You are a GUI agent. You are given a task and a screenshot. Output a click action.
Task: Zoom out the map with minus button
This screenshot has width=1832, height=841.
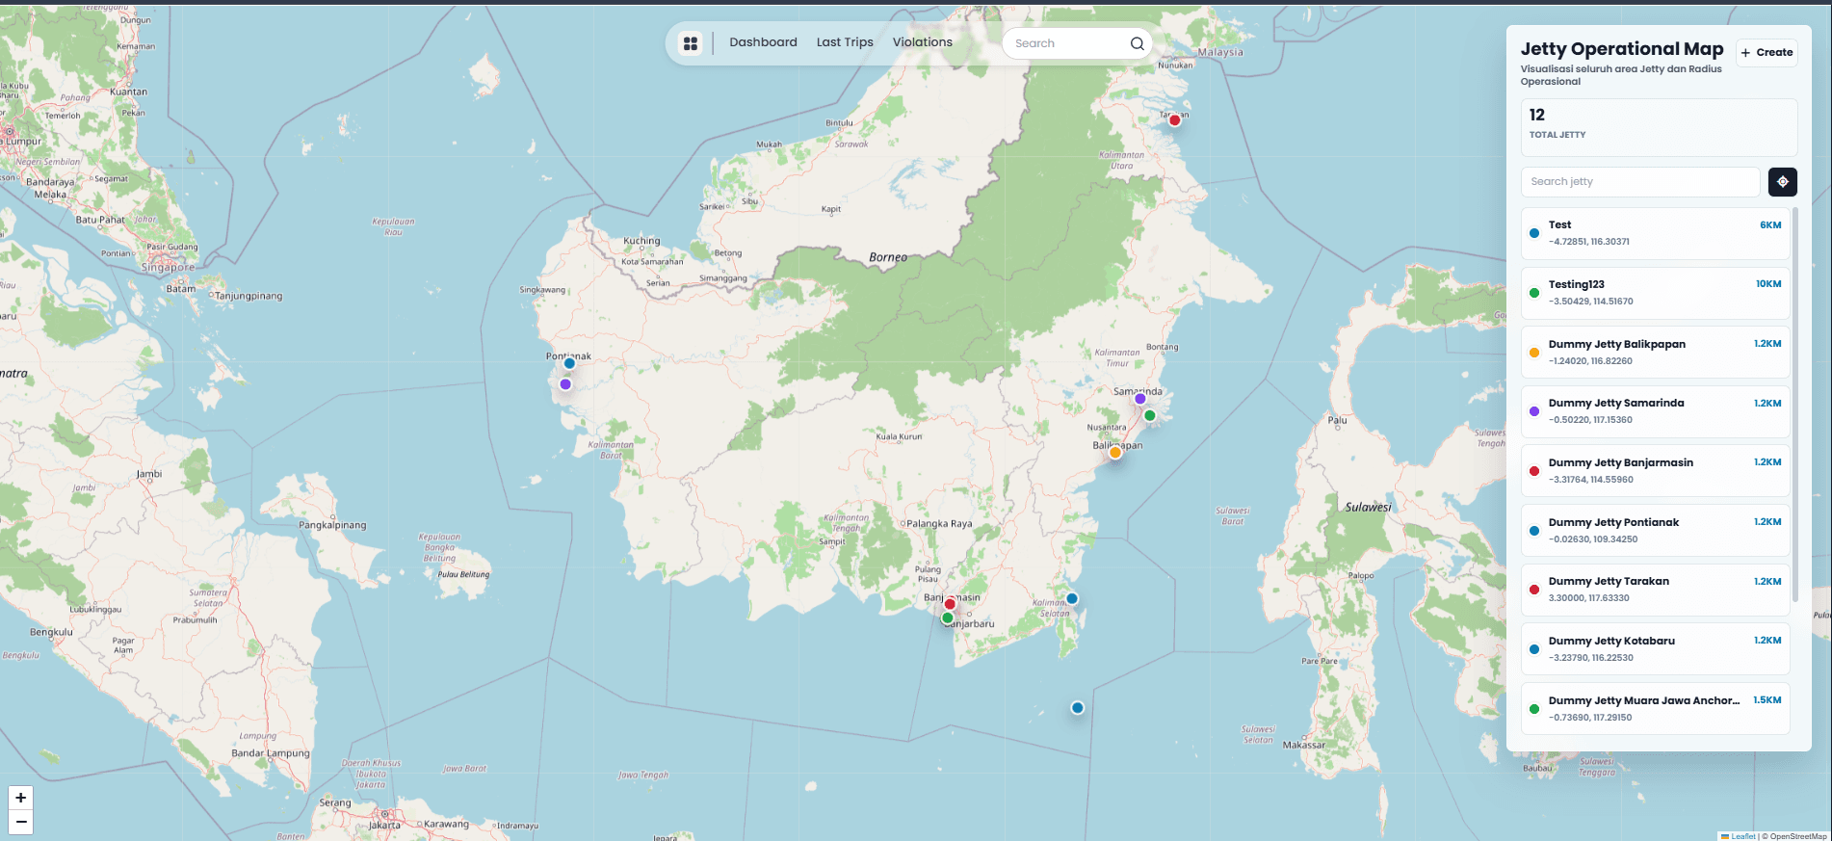[20, 822]
